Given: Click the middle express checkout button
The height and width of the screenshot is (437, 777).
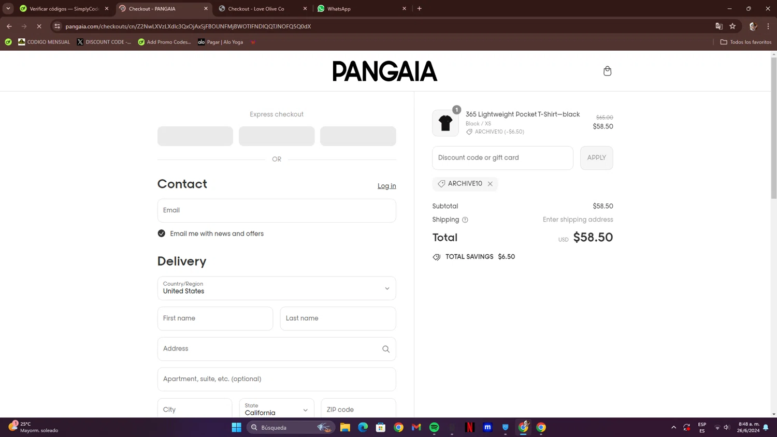Looking at the screenshot, I should (x=277, y=136).
